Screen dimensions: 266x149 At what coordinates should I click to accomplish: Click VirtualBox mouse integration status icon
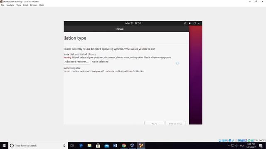249,140
